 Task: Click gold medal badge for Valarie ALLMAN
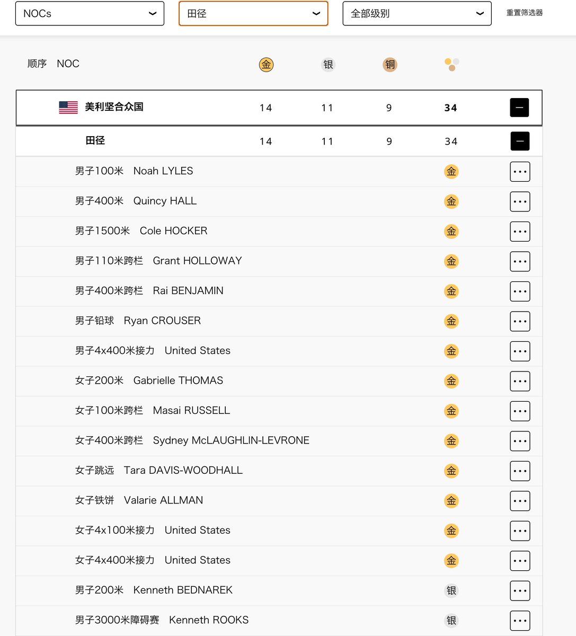point(451,501)
